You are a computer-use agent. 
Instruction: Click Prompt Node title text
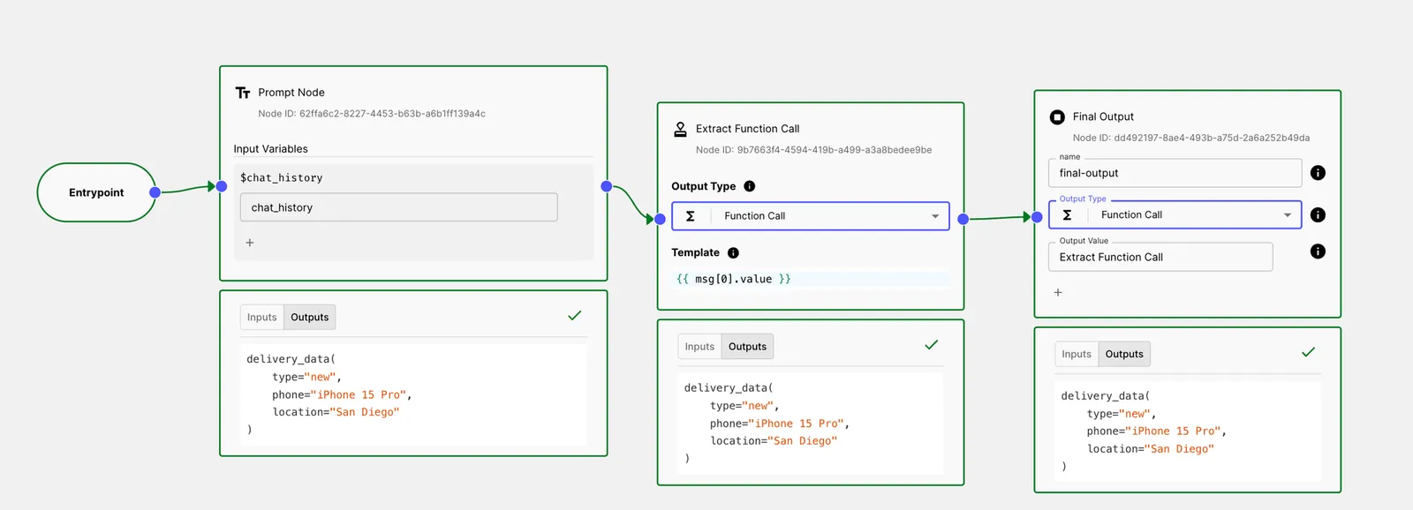point(291,93)
